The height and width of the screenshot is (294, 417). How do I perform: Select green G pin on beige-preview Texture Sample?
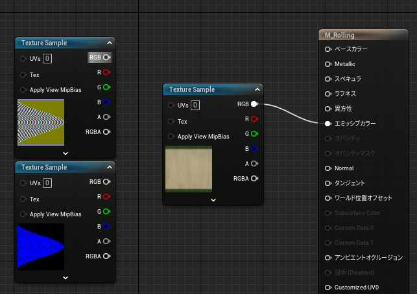coord(254,134)
